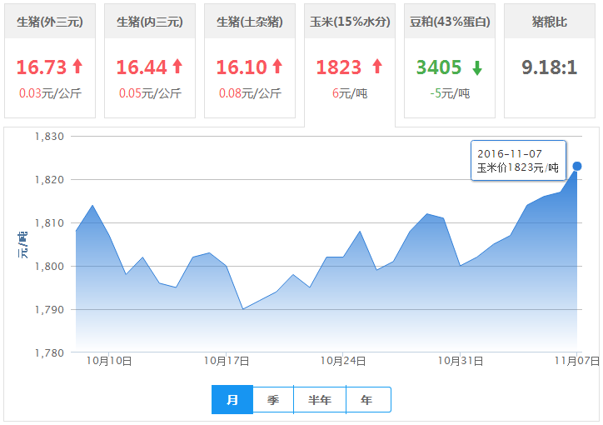Switch chart to 年 range
This screenshot has width=603, height=425.
pos(368,400)
